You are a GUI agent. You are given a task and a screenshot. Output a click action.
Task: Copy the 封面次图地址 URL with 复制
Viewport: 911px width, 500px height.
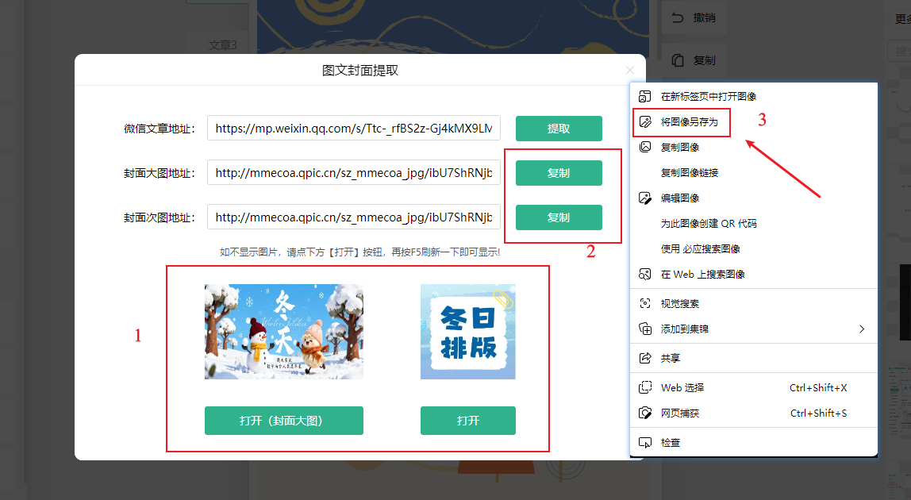click(x=559, y=217)
